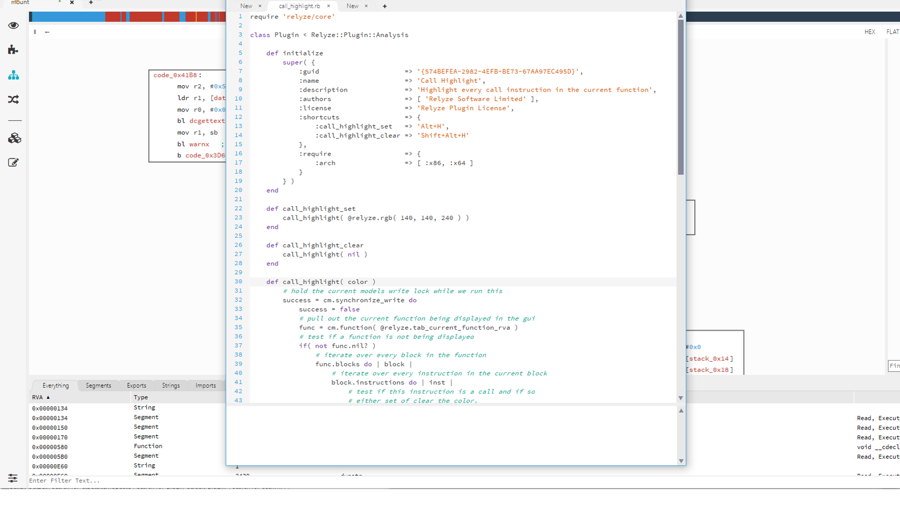Follow the code_0x3D6 branch target

tap(205, 156)
